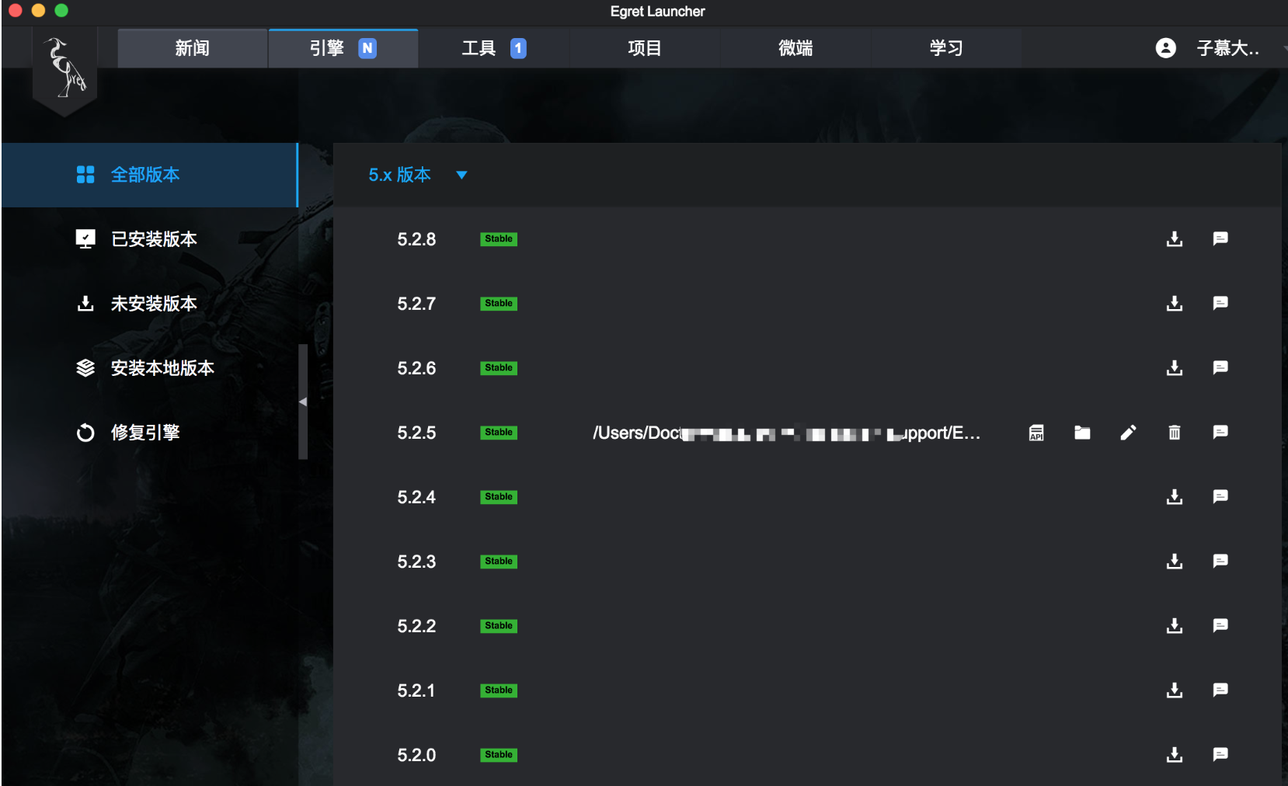Open the user menu 子慕大..
Viewport: 1288px width, 786px height.
[1227, 48]
